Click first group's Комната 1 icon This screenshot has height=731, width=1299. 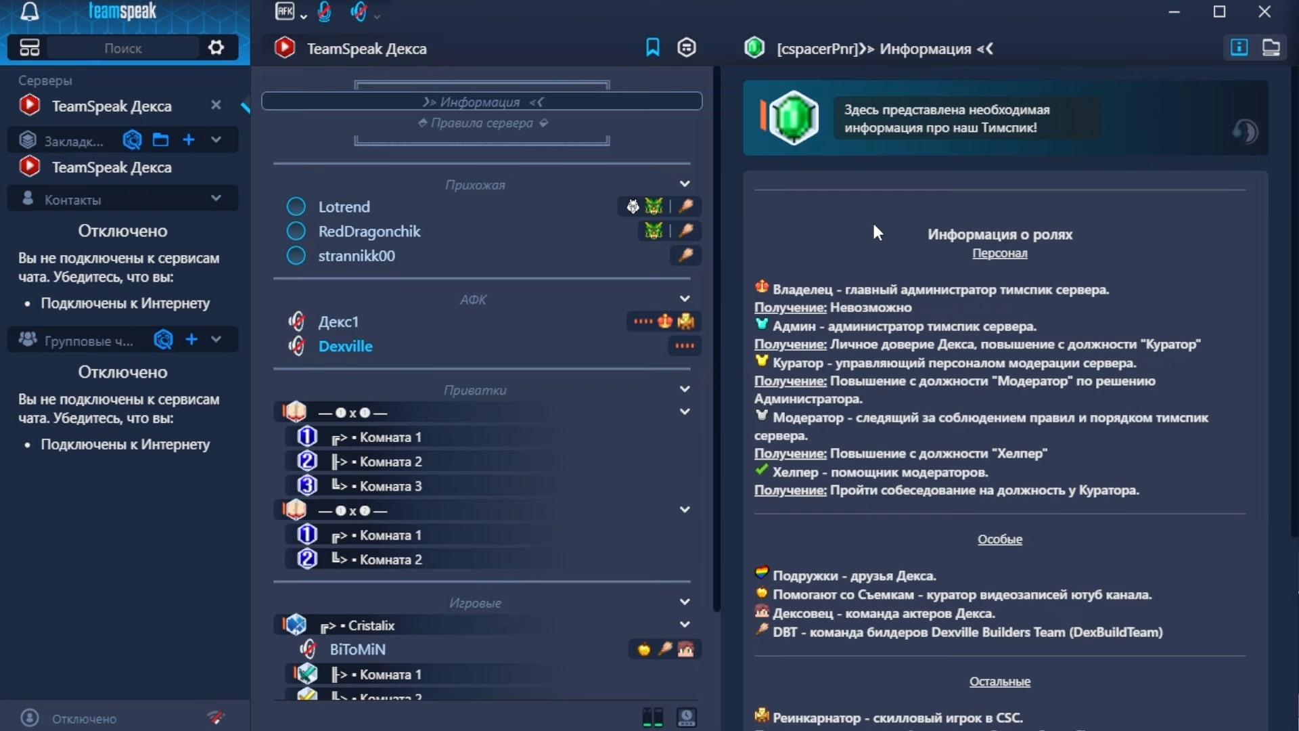(307, 437)
